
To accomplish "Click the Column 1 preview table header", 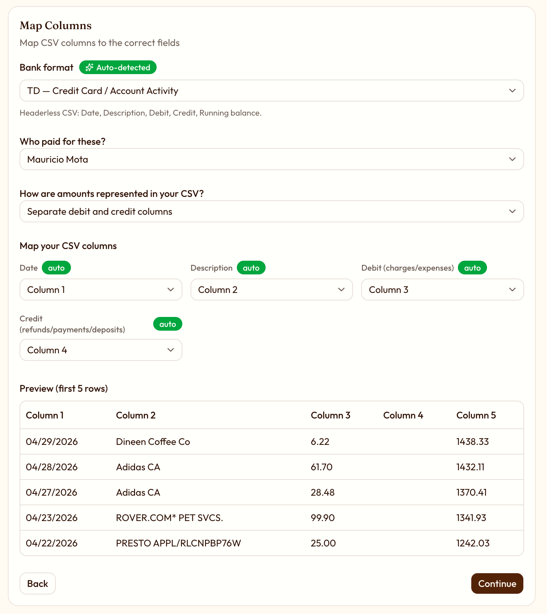I will tap(45, 415).
